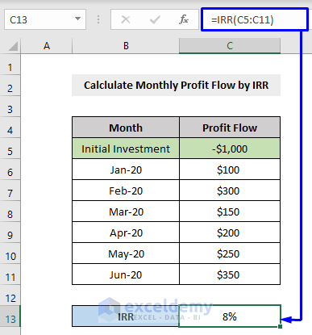Select the Feb-20 cell
The height and width of the screenshot is (335, 312).
pos(126,191)
